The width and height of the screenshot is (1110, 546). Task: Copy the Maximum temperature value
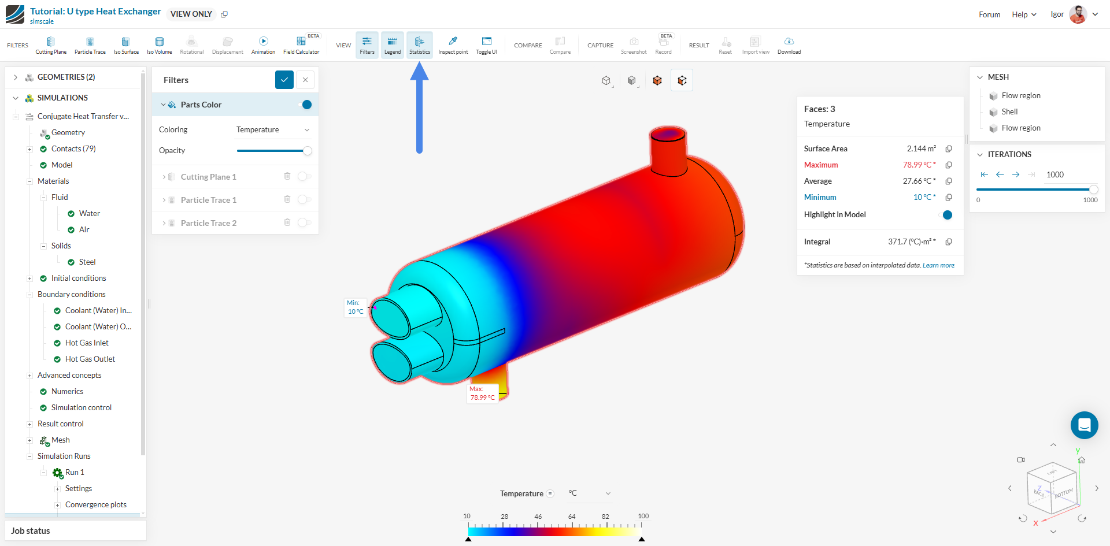tap(949, 165)
